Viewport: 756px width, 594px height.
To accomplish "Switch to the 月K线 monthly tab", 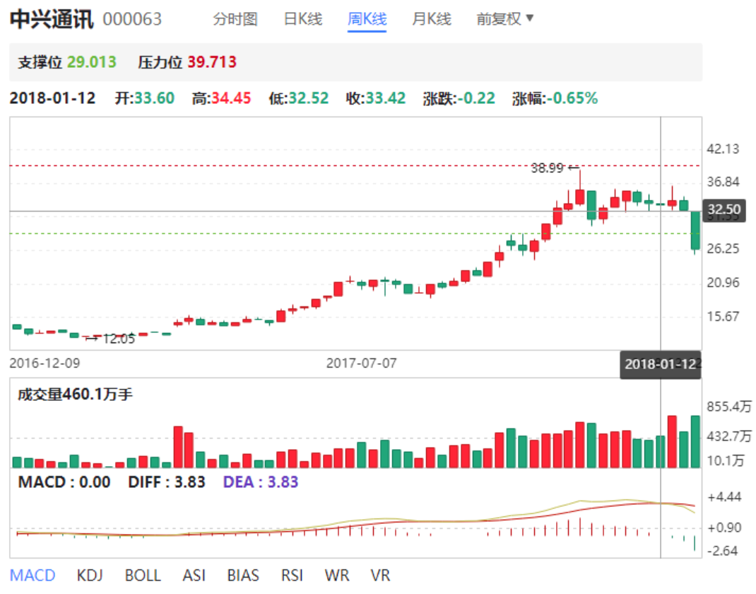I will click(x=431, y=19).
